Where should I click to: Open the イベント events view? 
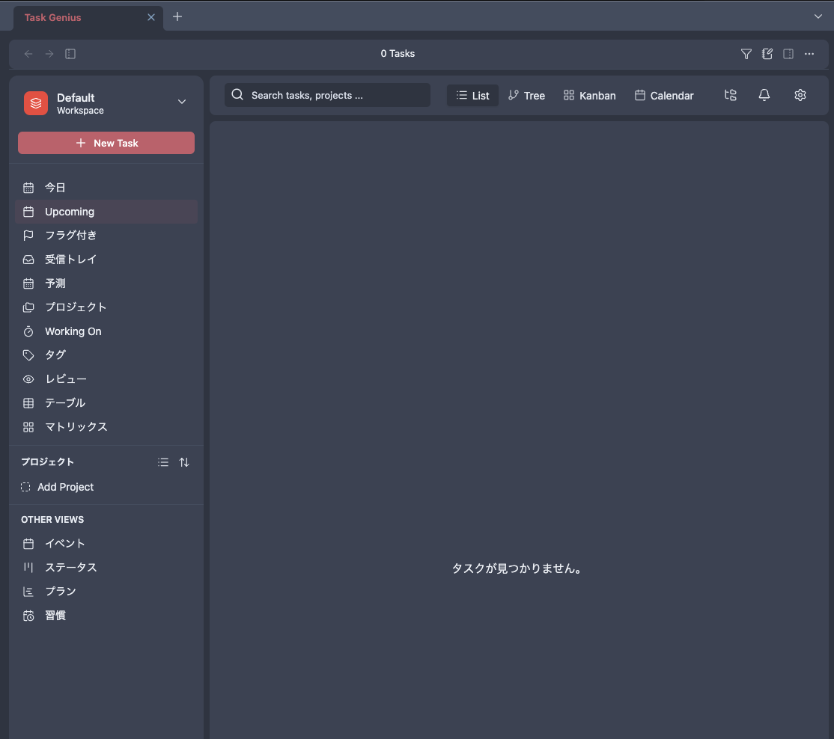coord(106,544)
